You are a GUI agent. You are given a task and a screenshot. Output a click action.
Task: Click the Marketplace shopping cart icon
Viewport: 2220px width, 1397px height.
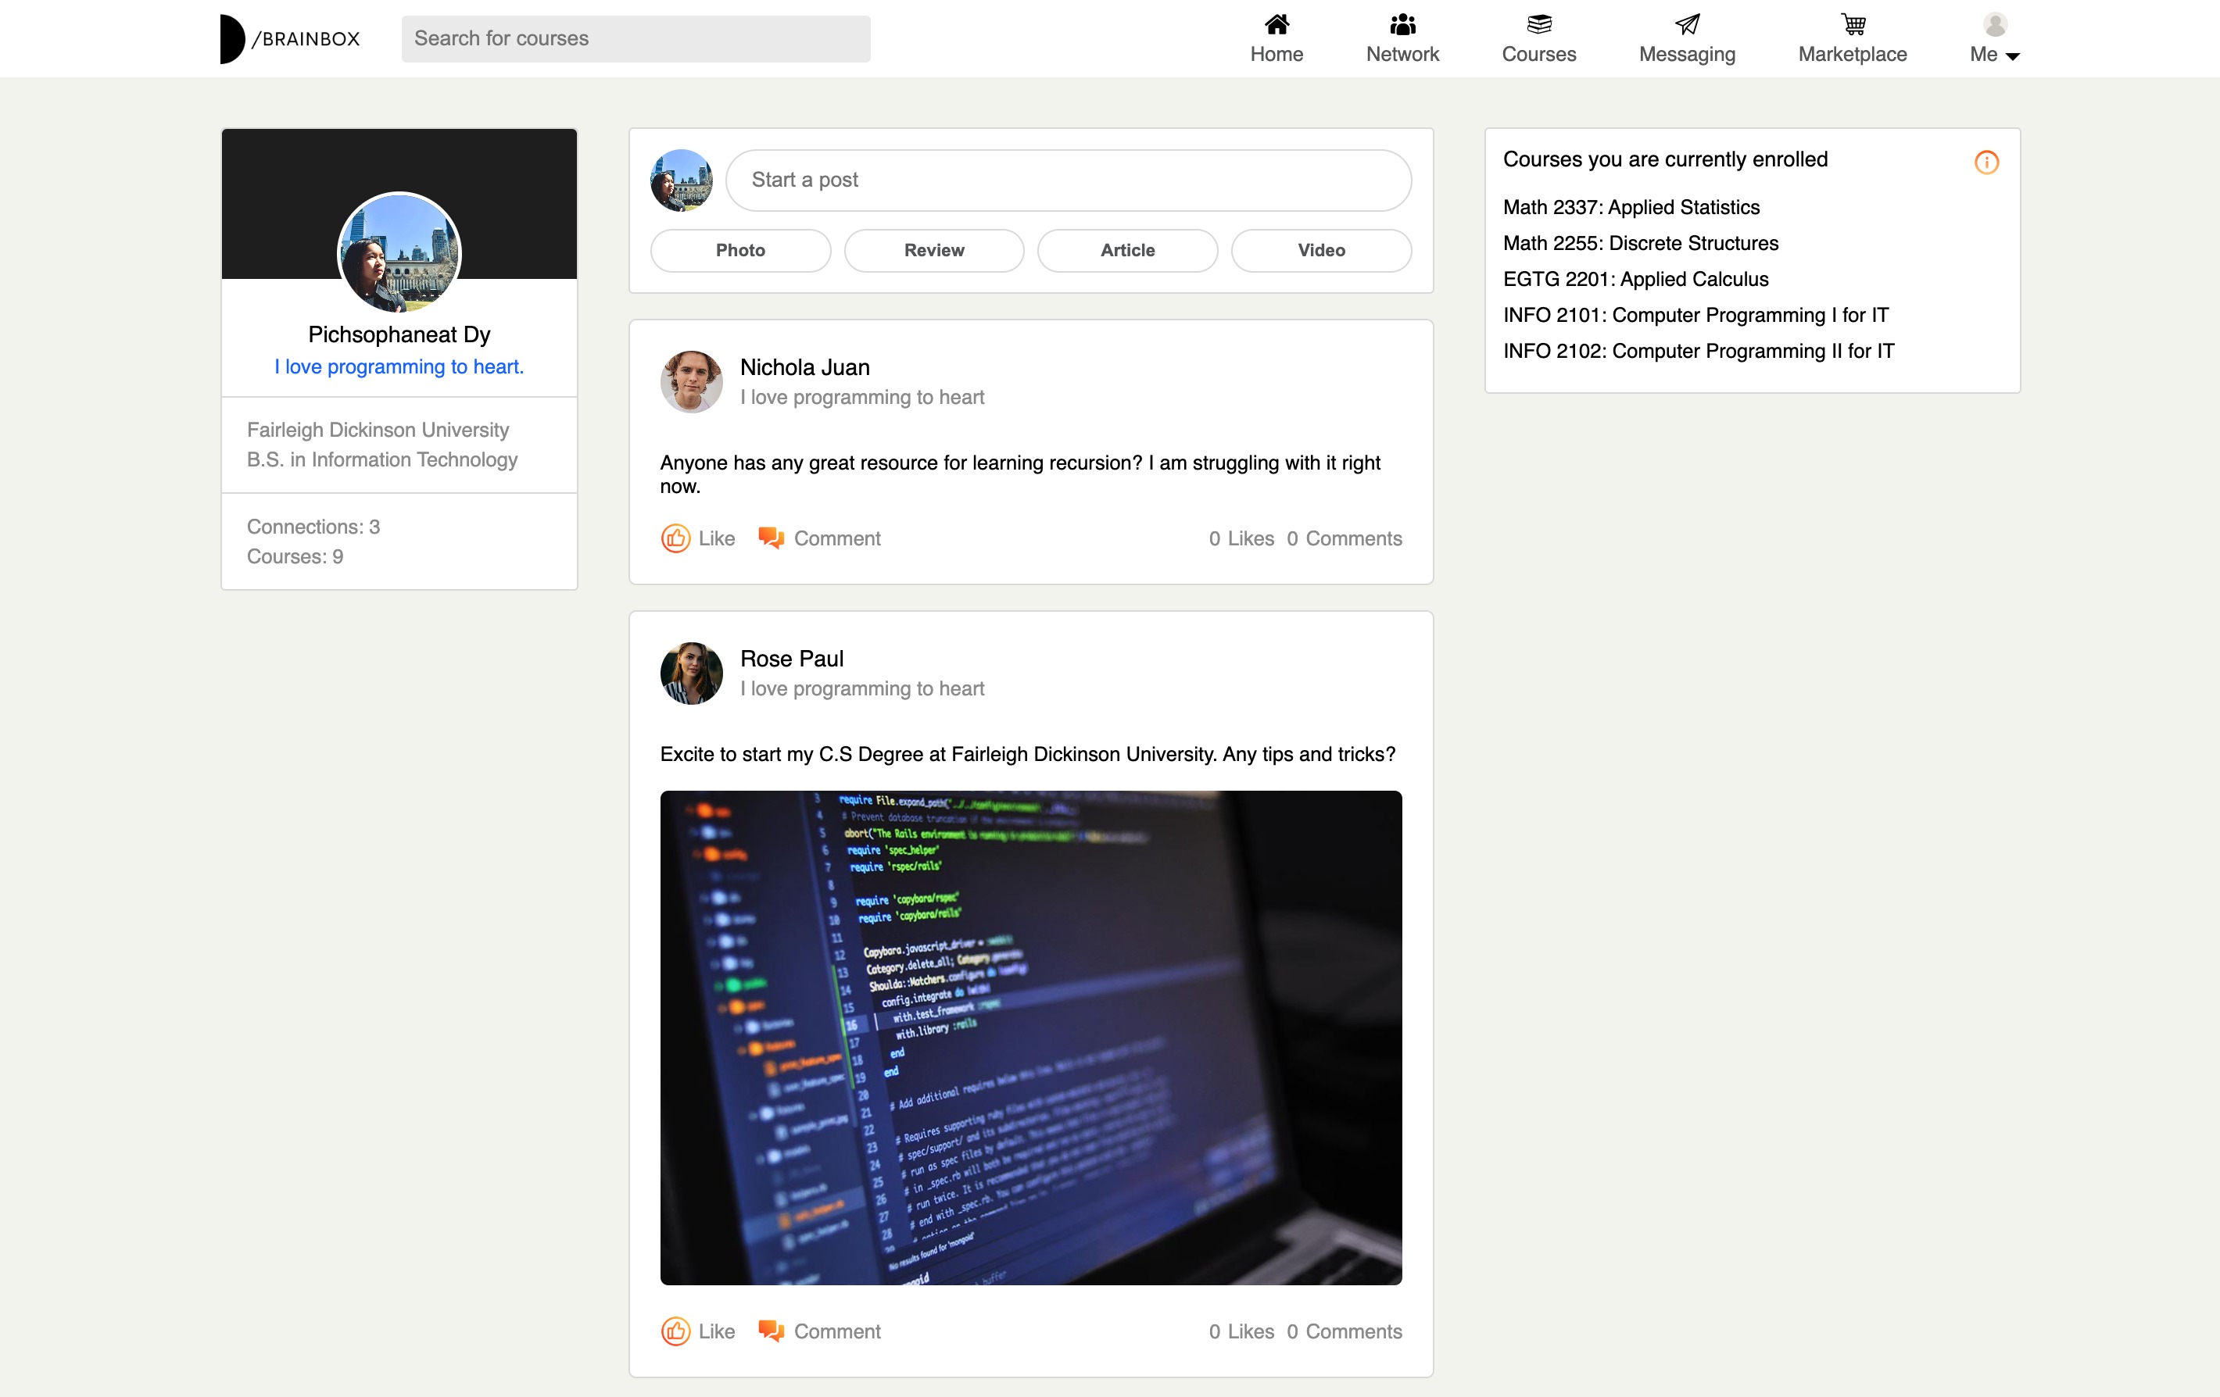coord(1852,24)
